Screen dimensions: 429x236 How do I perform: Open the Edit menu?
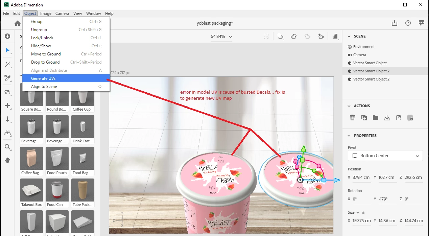[x=17, y=14]
